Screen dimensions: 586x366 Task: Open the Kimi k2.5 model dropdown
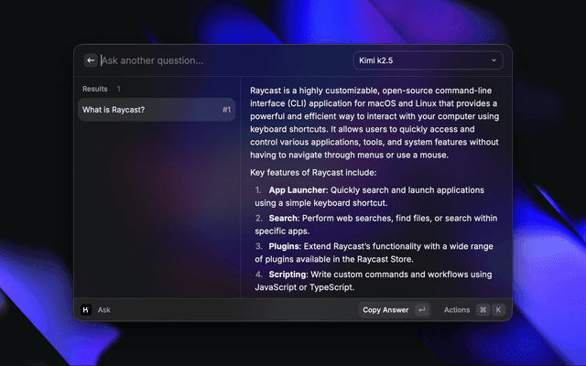(428, 60)
